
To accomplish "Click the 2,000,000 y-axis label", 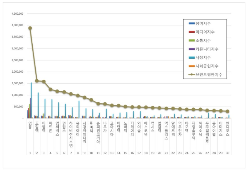I will pyautogui.click(x=17, y=72).
